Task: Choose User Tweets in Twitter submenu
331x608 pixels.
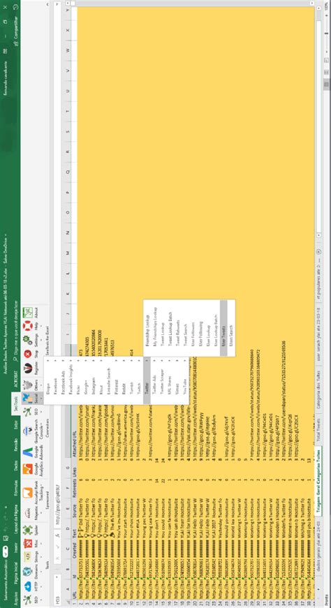Action: click(223, 327)
